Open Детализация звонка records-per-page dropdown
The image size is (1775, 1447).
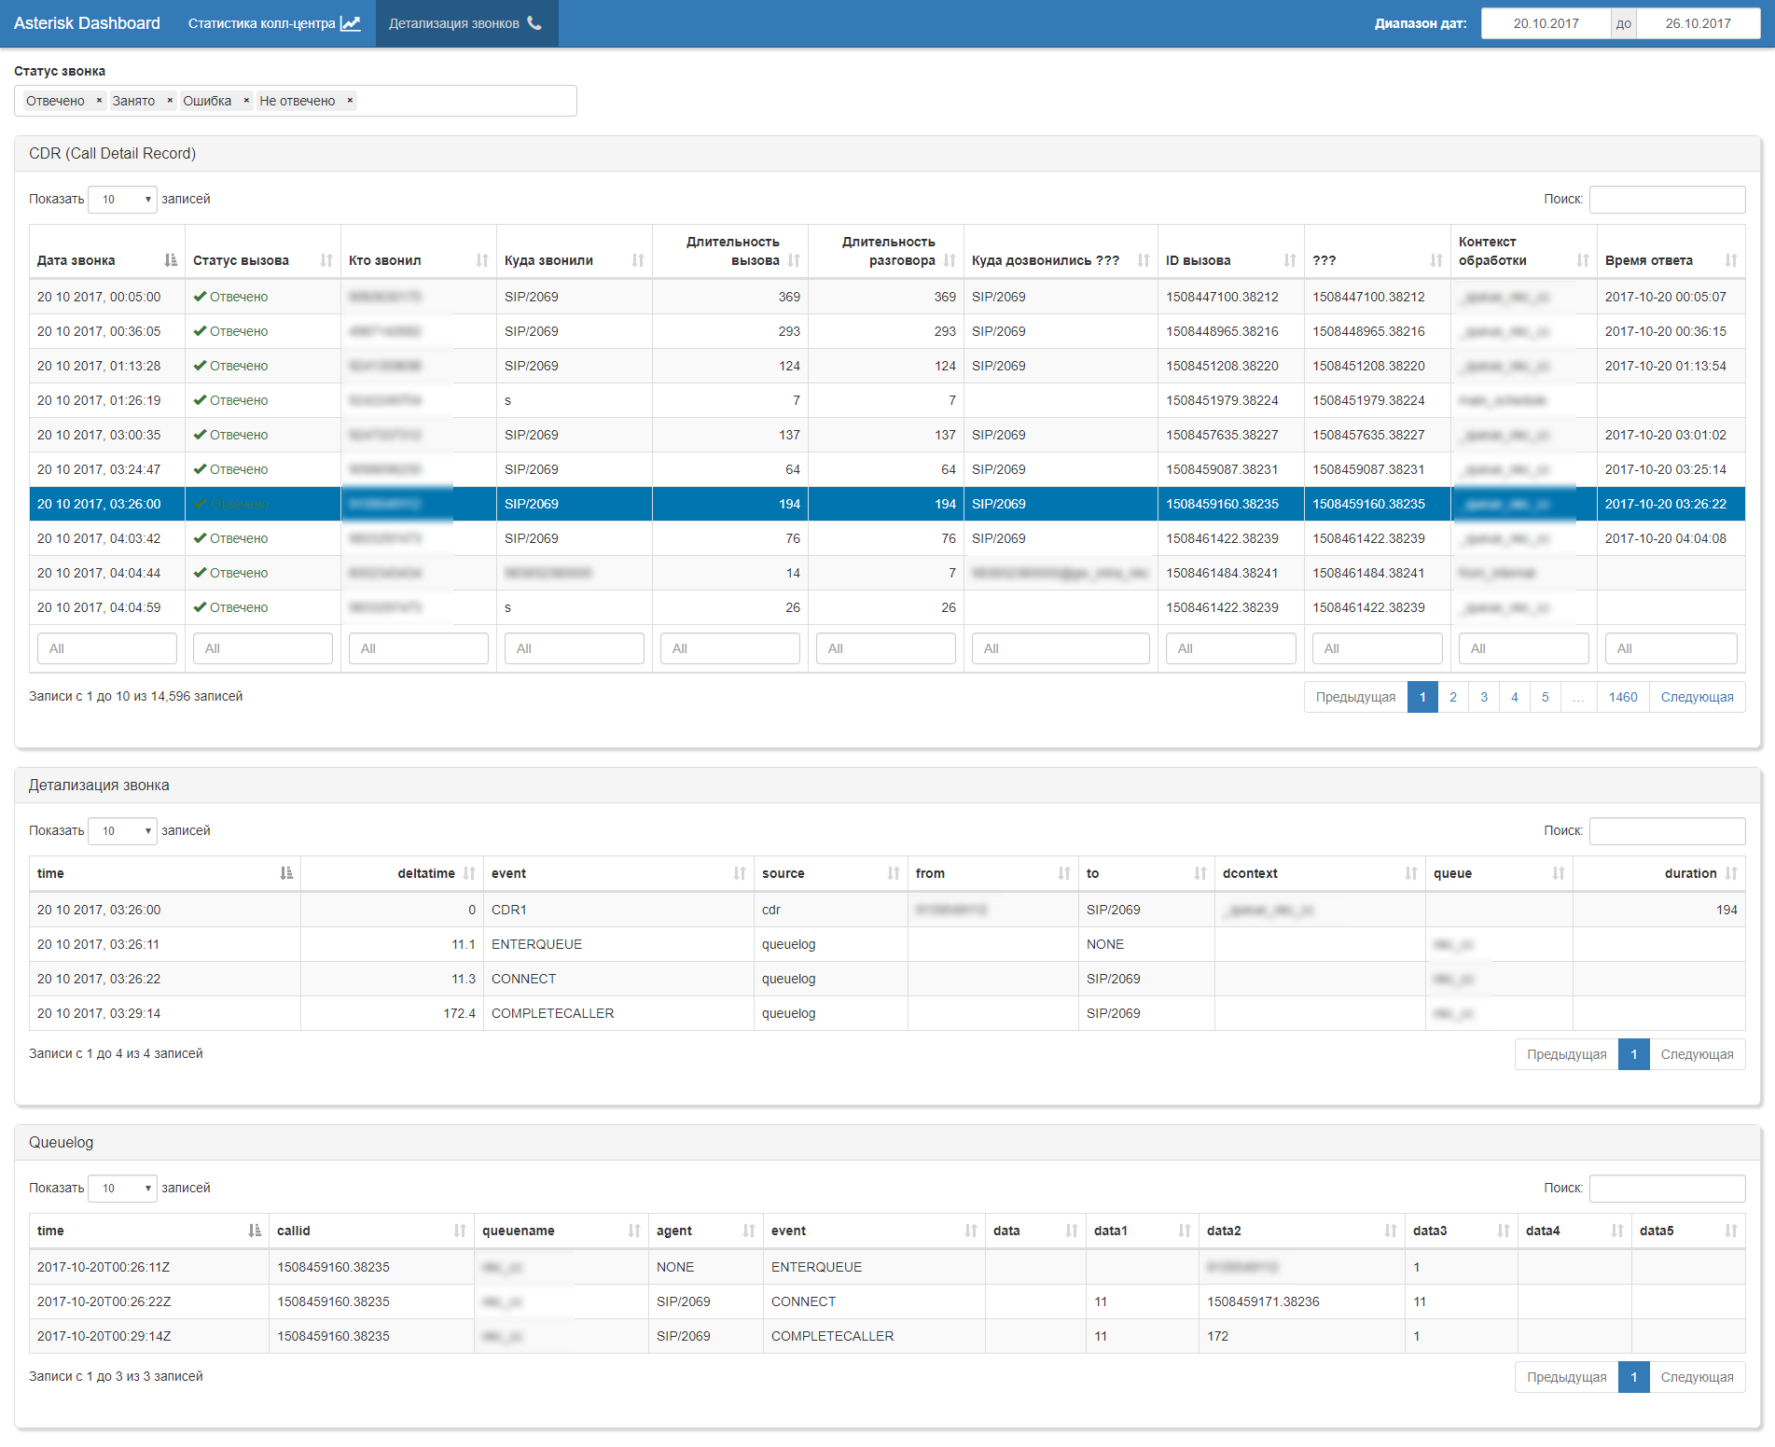click(122, 830)
